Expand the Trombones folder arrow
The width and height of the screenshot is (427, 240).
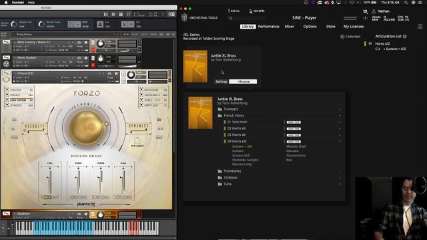(340, 171)
